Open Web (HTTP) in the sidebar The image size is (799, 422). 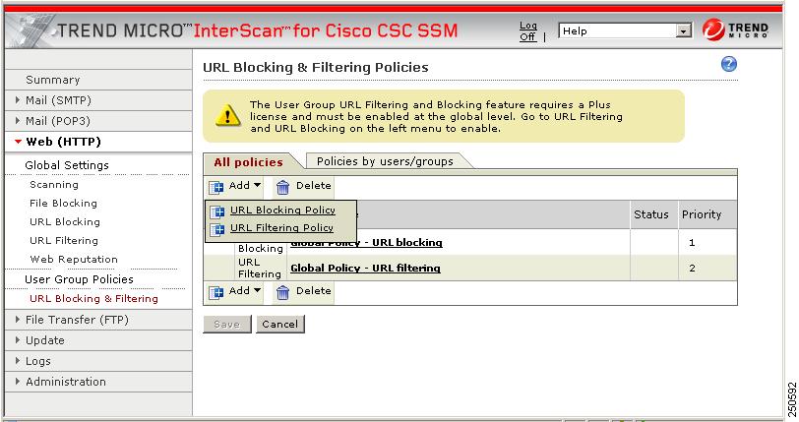63,142
